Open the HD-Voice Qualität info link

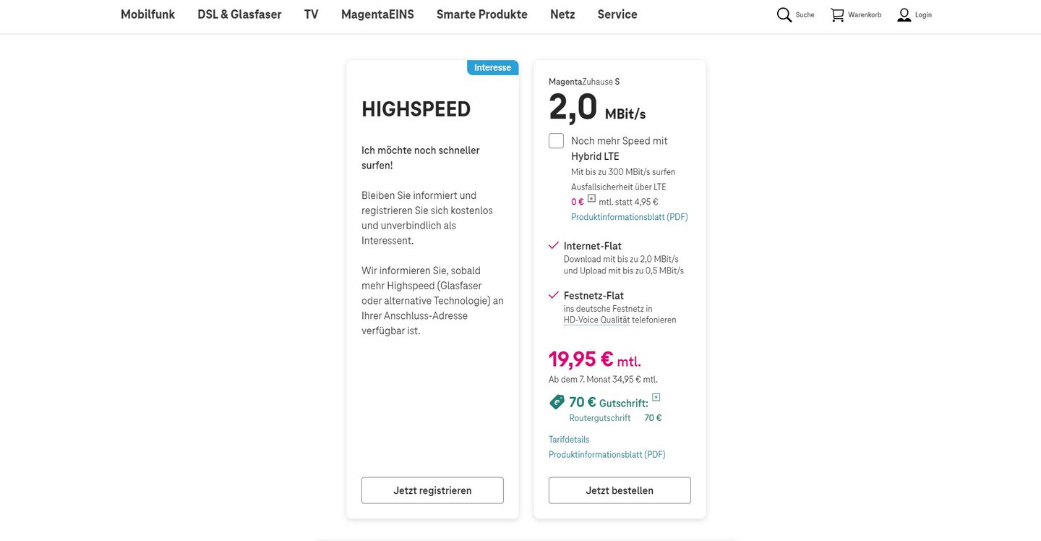596,320
